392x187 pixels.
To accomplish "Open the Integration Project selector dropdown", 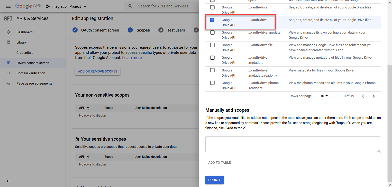I will click(66, 6).
